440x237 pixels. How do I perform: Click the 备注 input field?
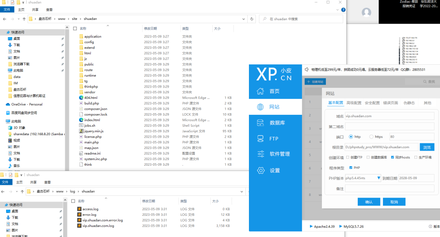click(389, 189)
